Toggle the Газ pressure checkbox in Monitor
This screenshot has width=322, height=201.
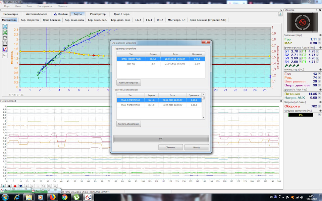(x=319, y=39)
